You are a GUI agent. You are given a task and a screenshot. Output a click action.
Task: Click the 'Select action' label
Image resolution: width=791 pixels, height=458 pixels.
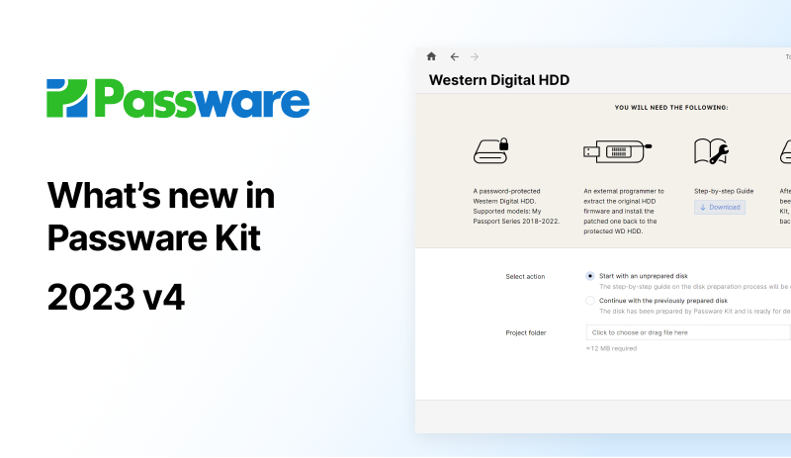tap(525, 277)
